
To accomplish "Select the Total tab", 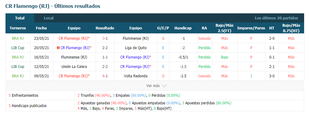I will [20, 18].
